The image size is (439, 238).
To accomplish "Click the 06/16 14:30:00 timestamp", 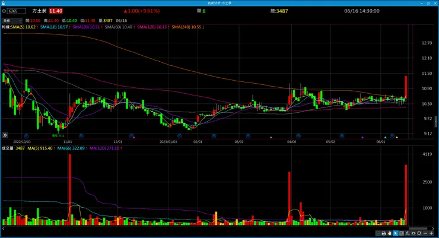I will click(x=362, y=11).
